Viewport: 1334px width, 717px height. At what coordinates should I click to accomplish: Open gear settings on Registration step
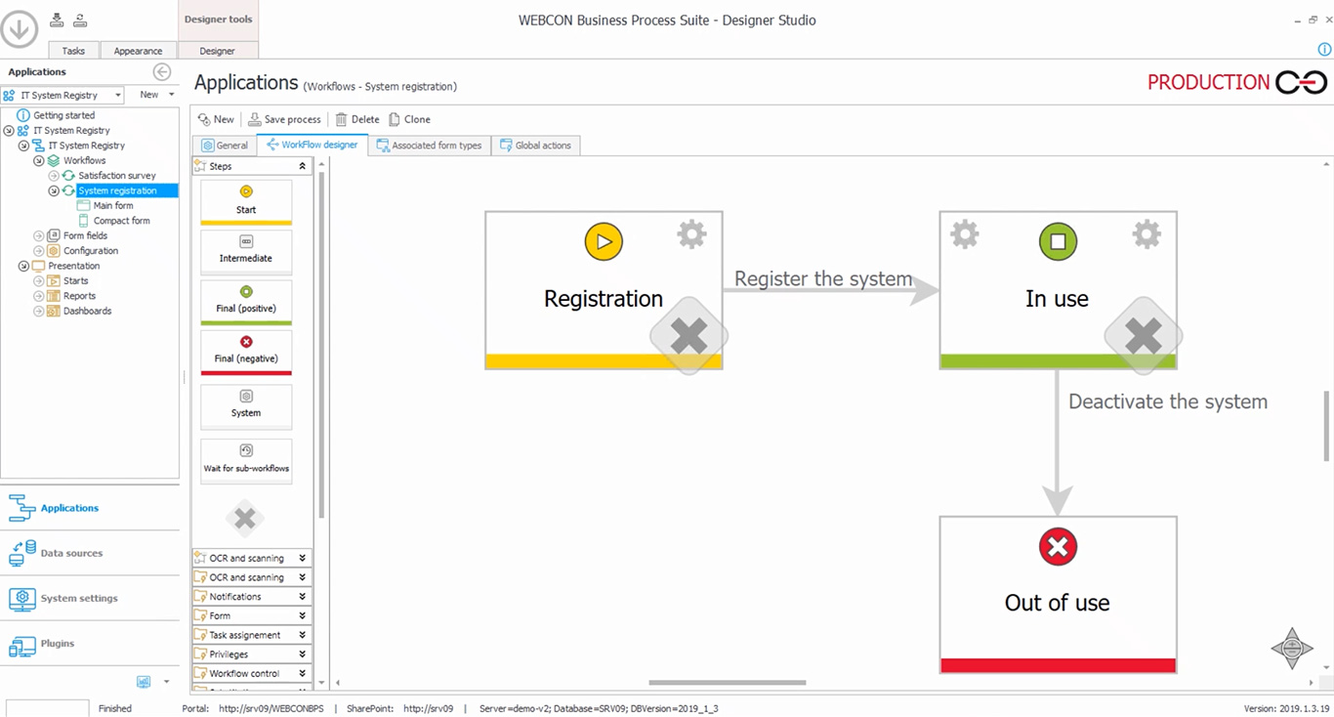(691, 234)
